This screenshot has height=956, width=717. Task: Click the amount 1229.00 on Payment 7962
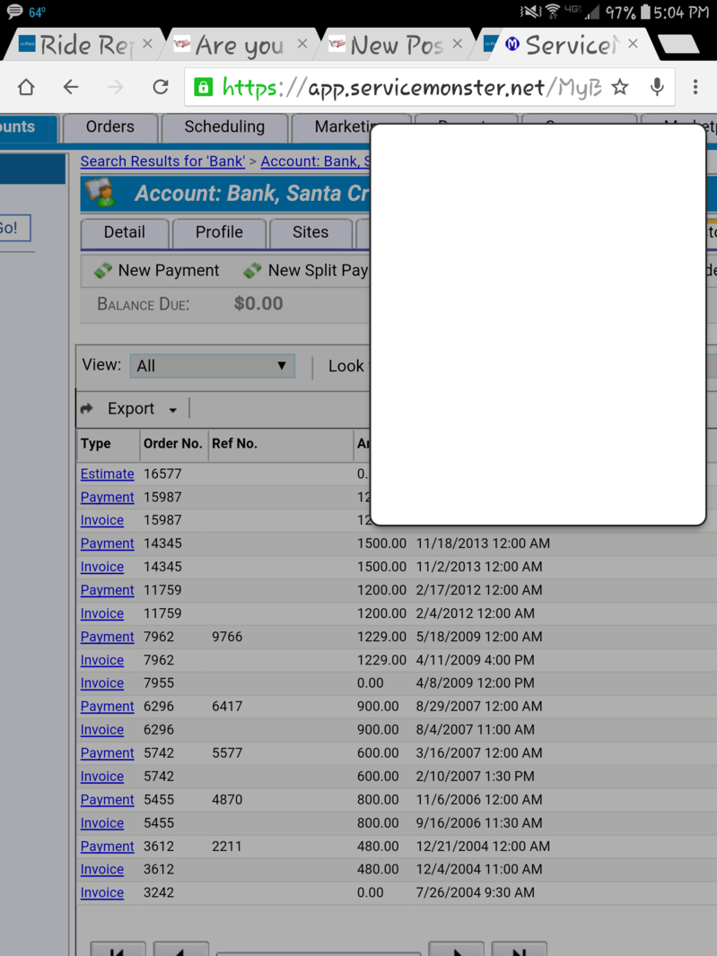pyautogui.click(x=381, y=637)
